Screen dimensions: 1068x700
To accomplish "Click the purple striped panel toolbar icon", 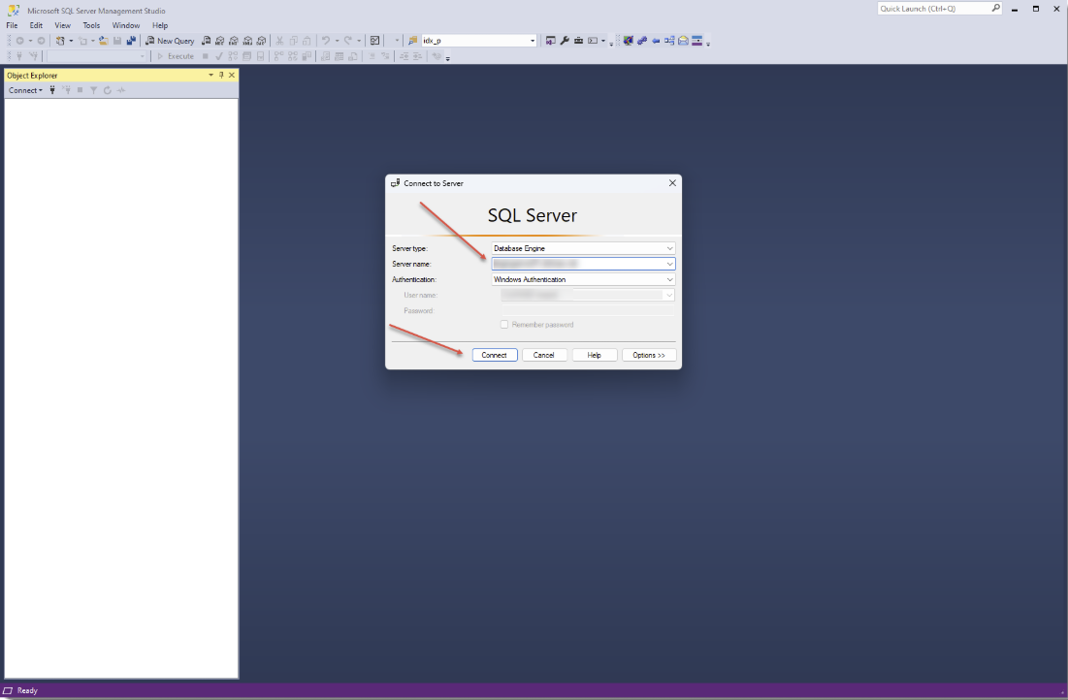I will coord(696,41).
